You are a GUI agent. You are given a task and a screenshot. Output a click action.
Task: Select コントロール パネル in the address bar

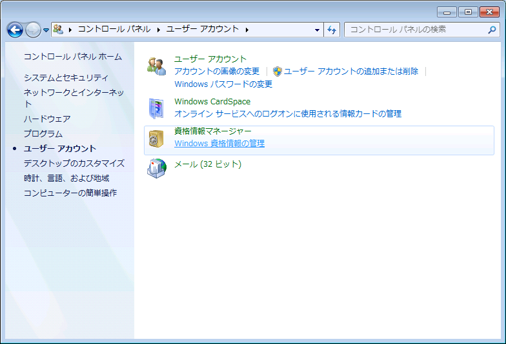[x=114, y=29]
